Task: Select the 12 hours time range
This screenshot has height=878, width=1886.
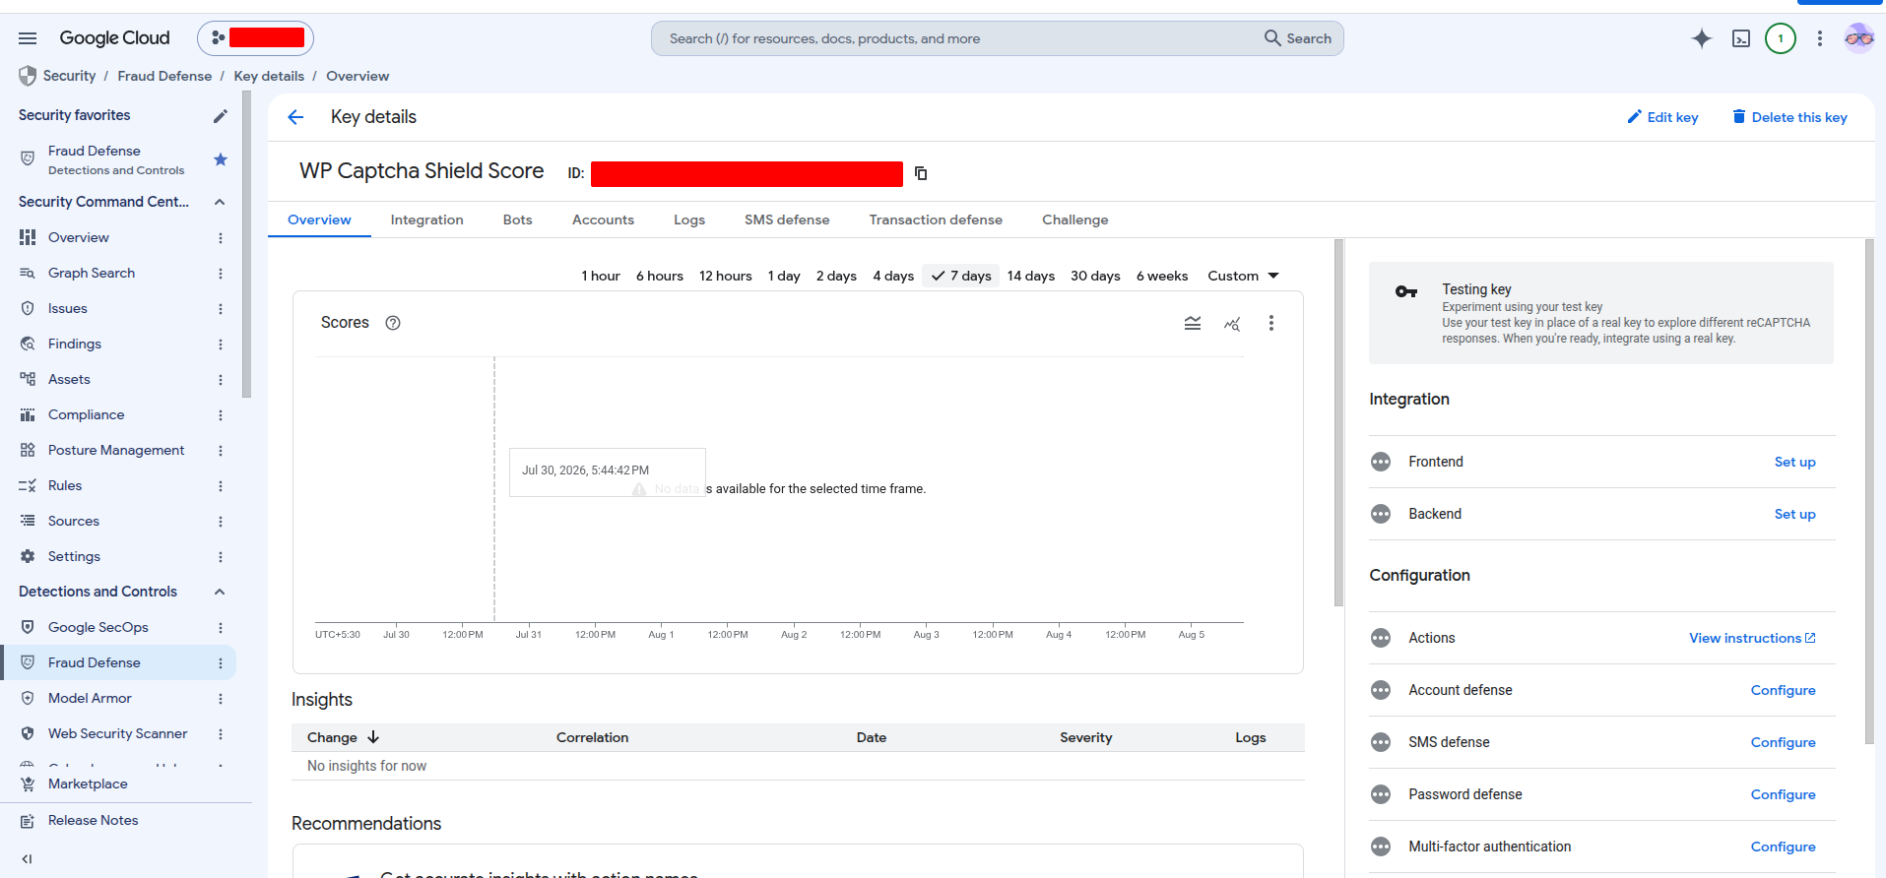Action: click(x=726, y=276)
